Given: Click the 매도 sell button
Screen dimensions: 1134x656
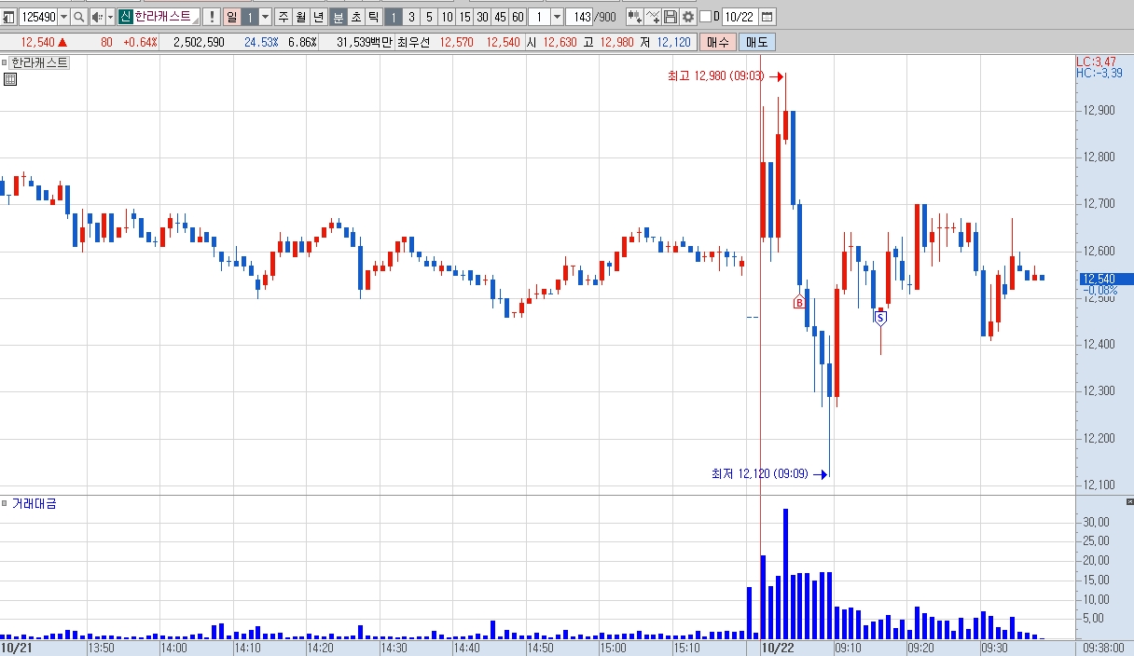Looking at the screenshot, I should [756, 42].
